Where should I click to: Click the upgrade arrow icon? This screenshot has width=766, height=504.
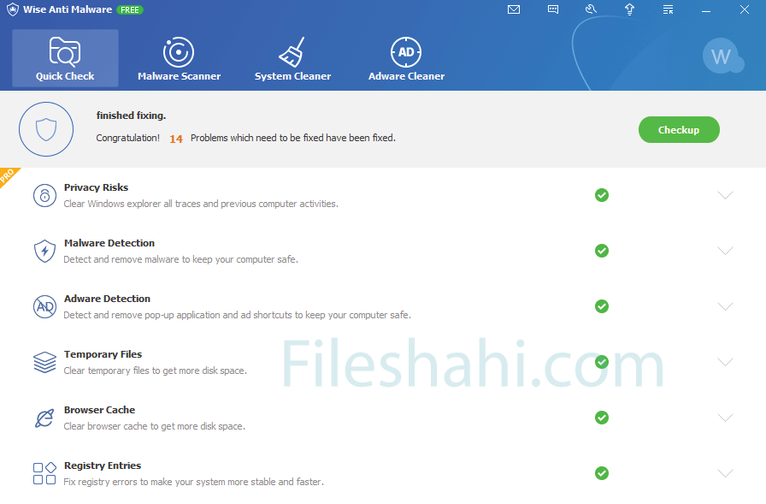(x=629, y=9)
